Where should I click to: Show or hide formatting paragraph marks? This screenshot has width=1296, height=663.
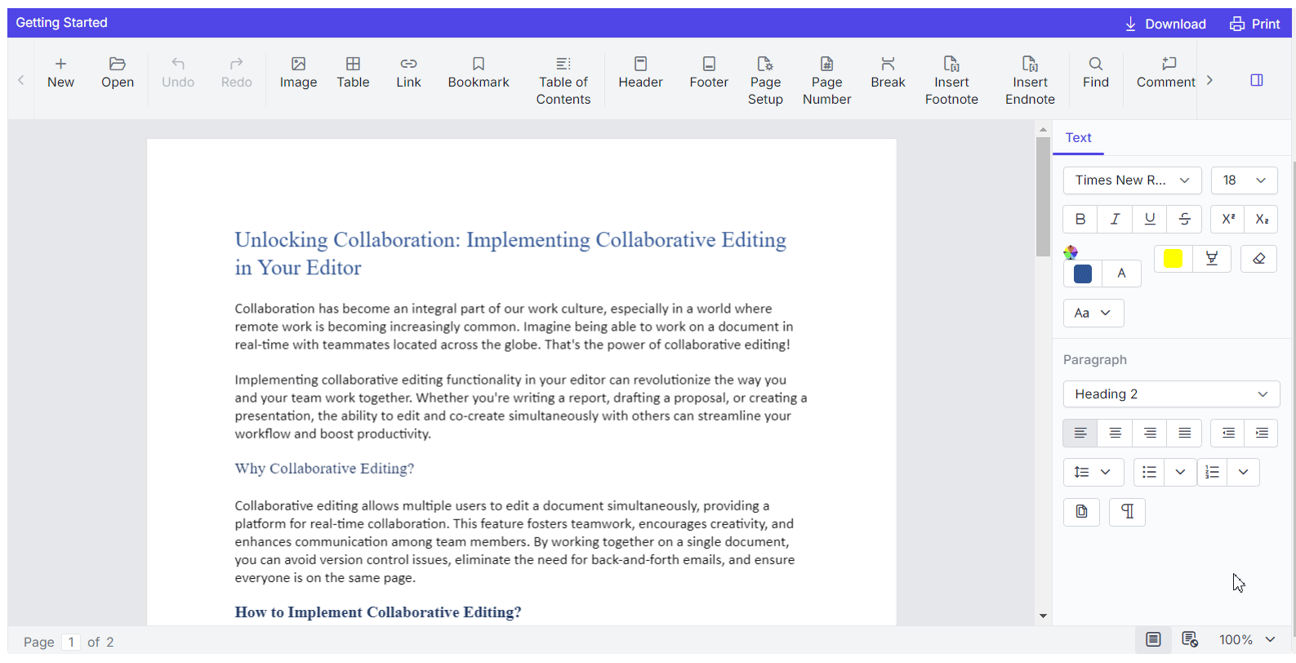click(x=1127, y=512)
